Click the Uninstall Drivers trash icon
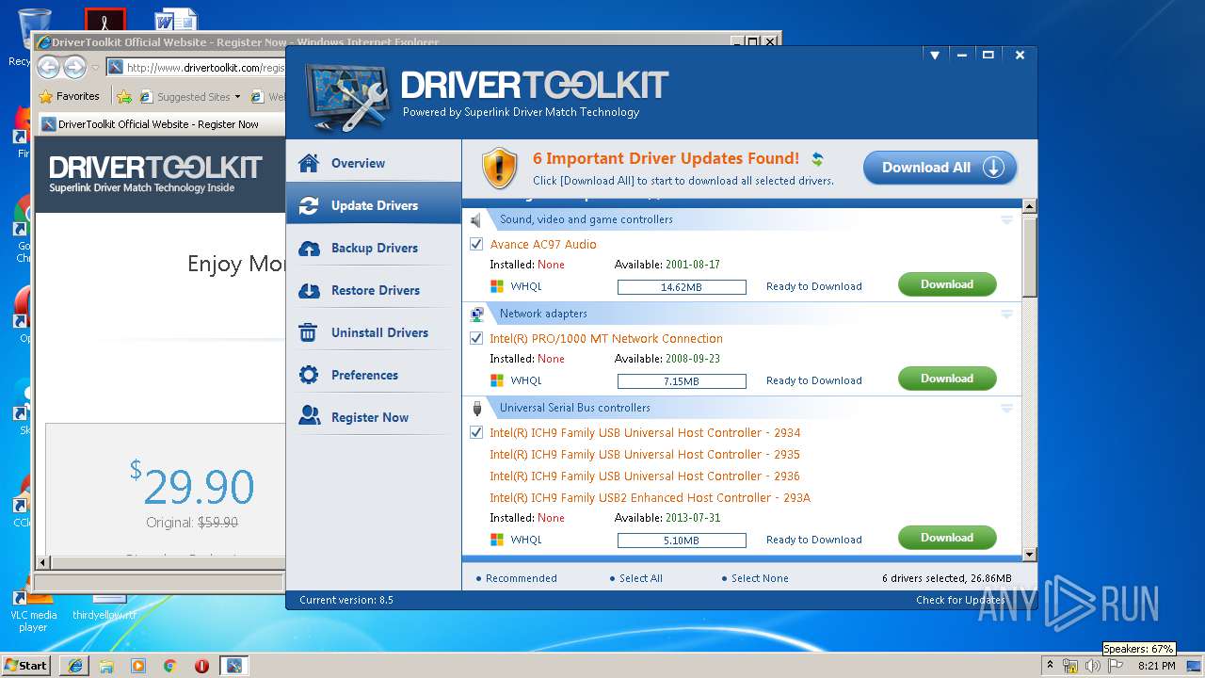This screenshot has width=1205, height=678. pyautogui.click(x=308, y=332)
